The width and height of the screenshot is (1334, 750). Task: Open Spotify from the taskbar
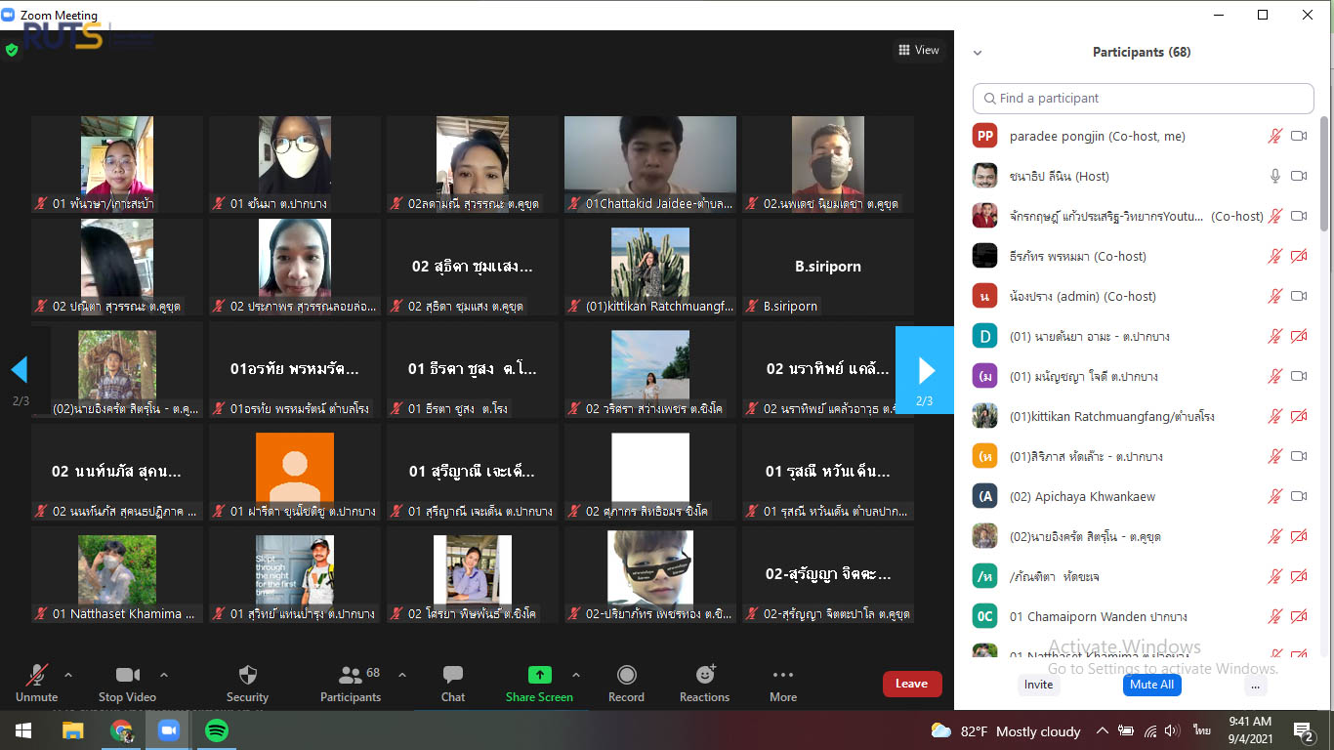point(217,730)
